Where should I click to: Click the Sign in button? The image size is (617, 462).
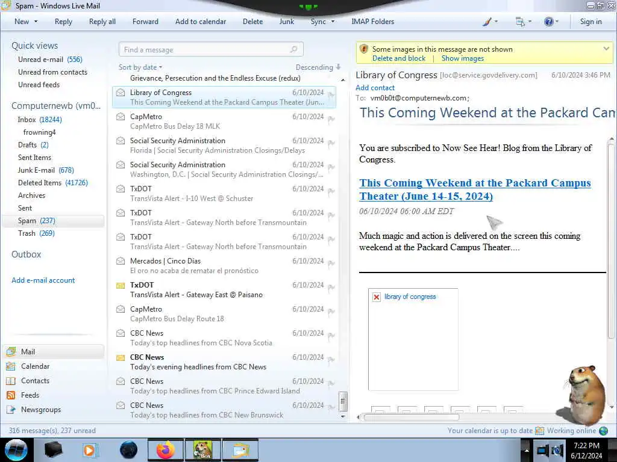coord(590,22)
